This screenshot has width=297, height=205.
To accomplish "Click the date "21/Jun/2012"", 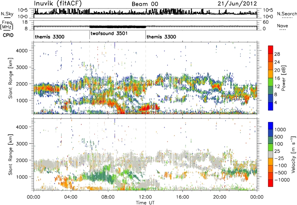I will (x=237, y=4).
